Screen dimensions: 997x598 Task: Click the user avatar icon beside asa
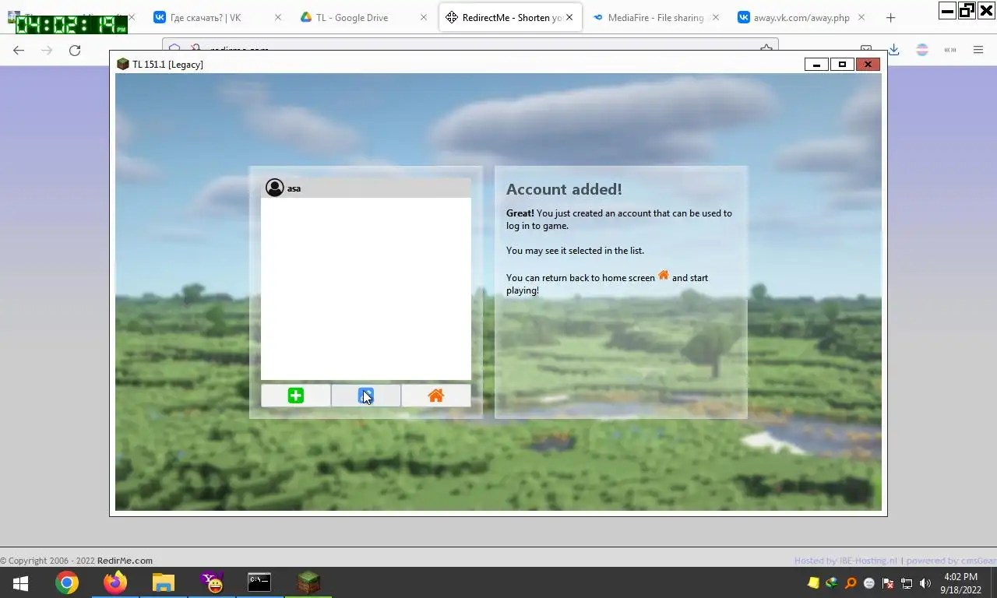[274, 188]
